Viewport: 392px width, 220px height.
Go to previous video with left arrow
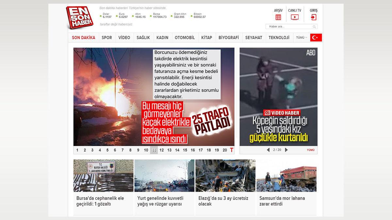click(x=268, y=150)
